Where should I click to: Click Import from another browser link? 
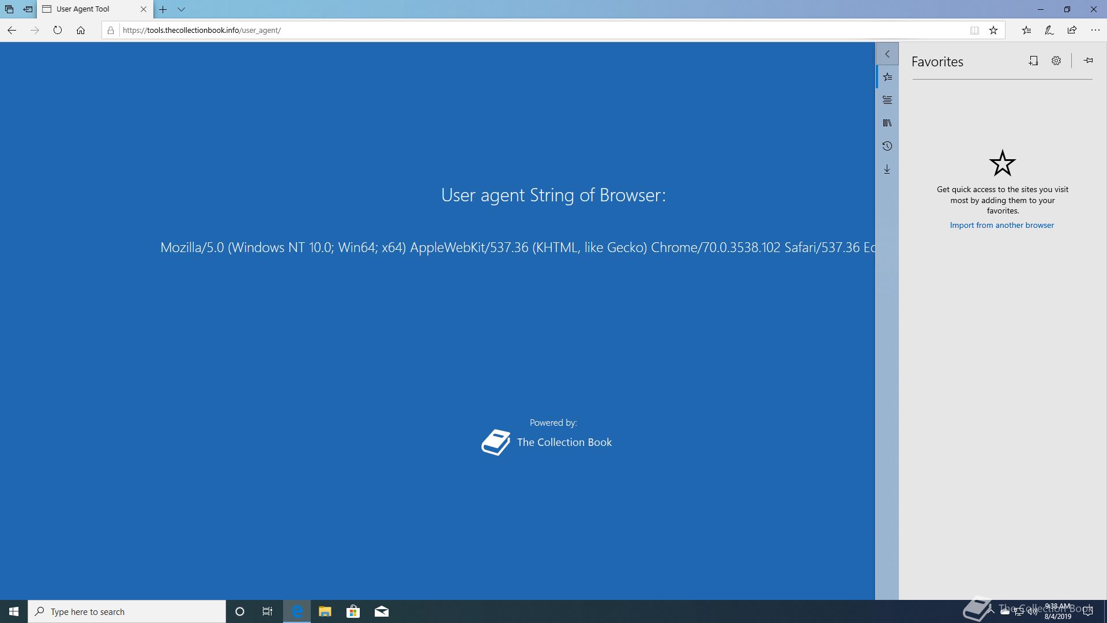[1001, 225]
